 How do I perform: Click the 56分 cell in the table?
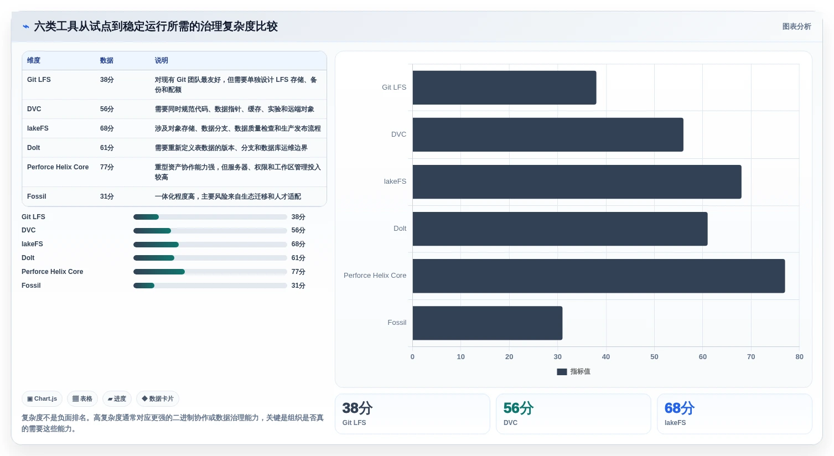tap(107, 109)
